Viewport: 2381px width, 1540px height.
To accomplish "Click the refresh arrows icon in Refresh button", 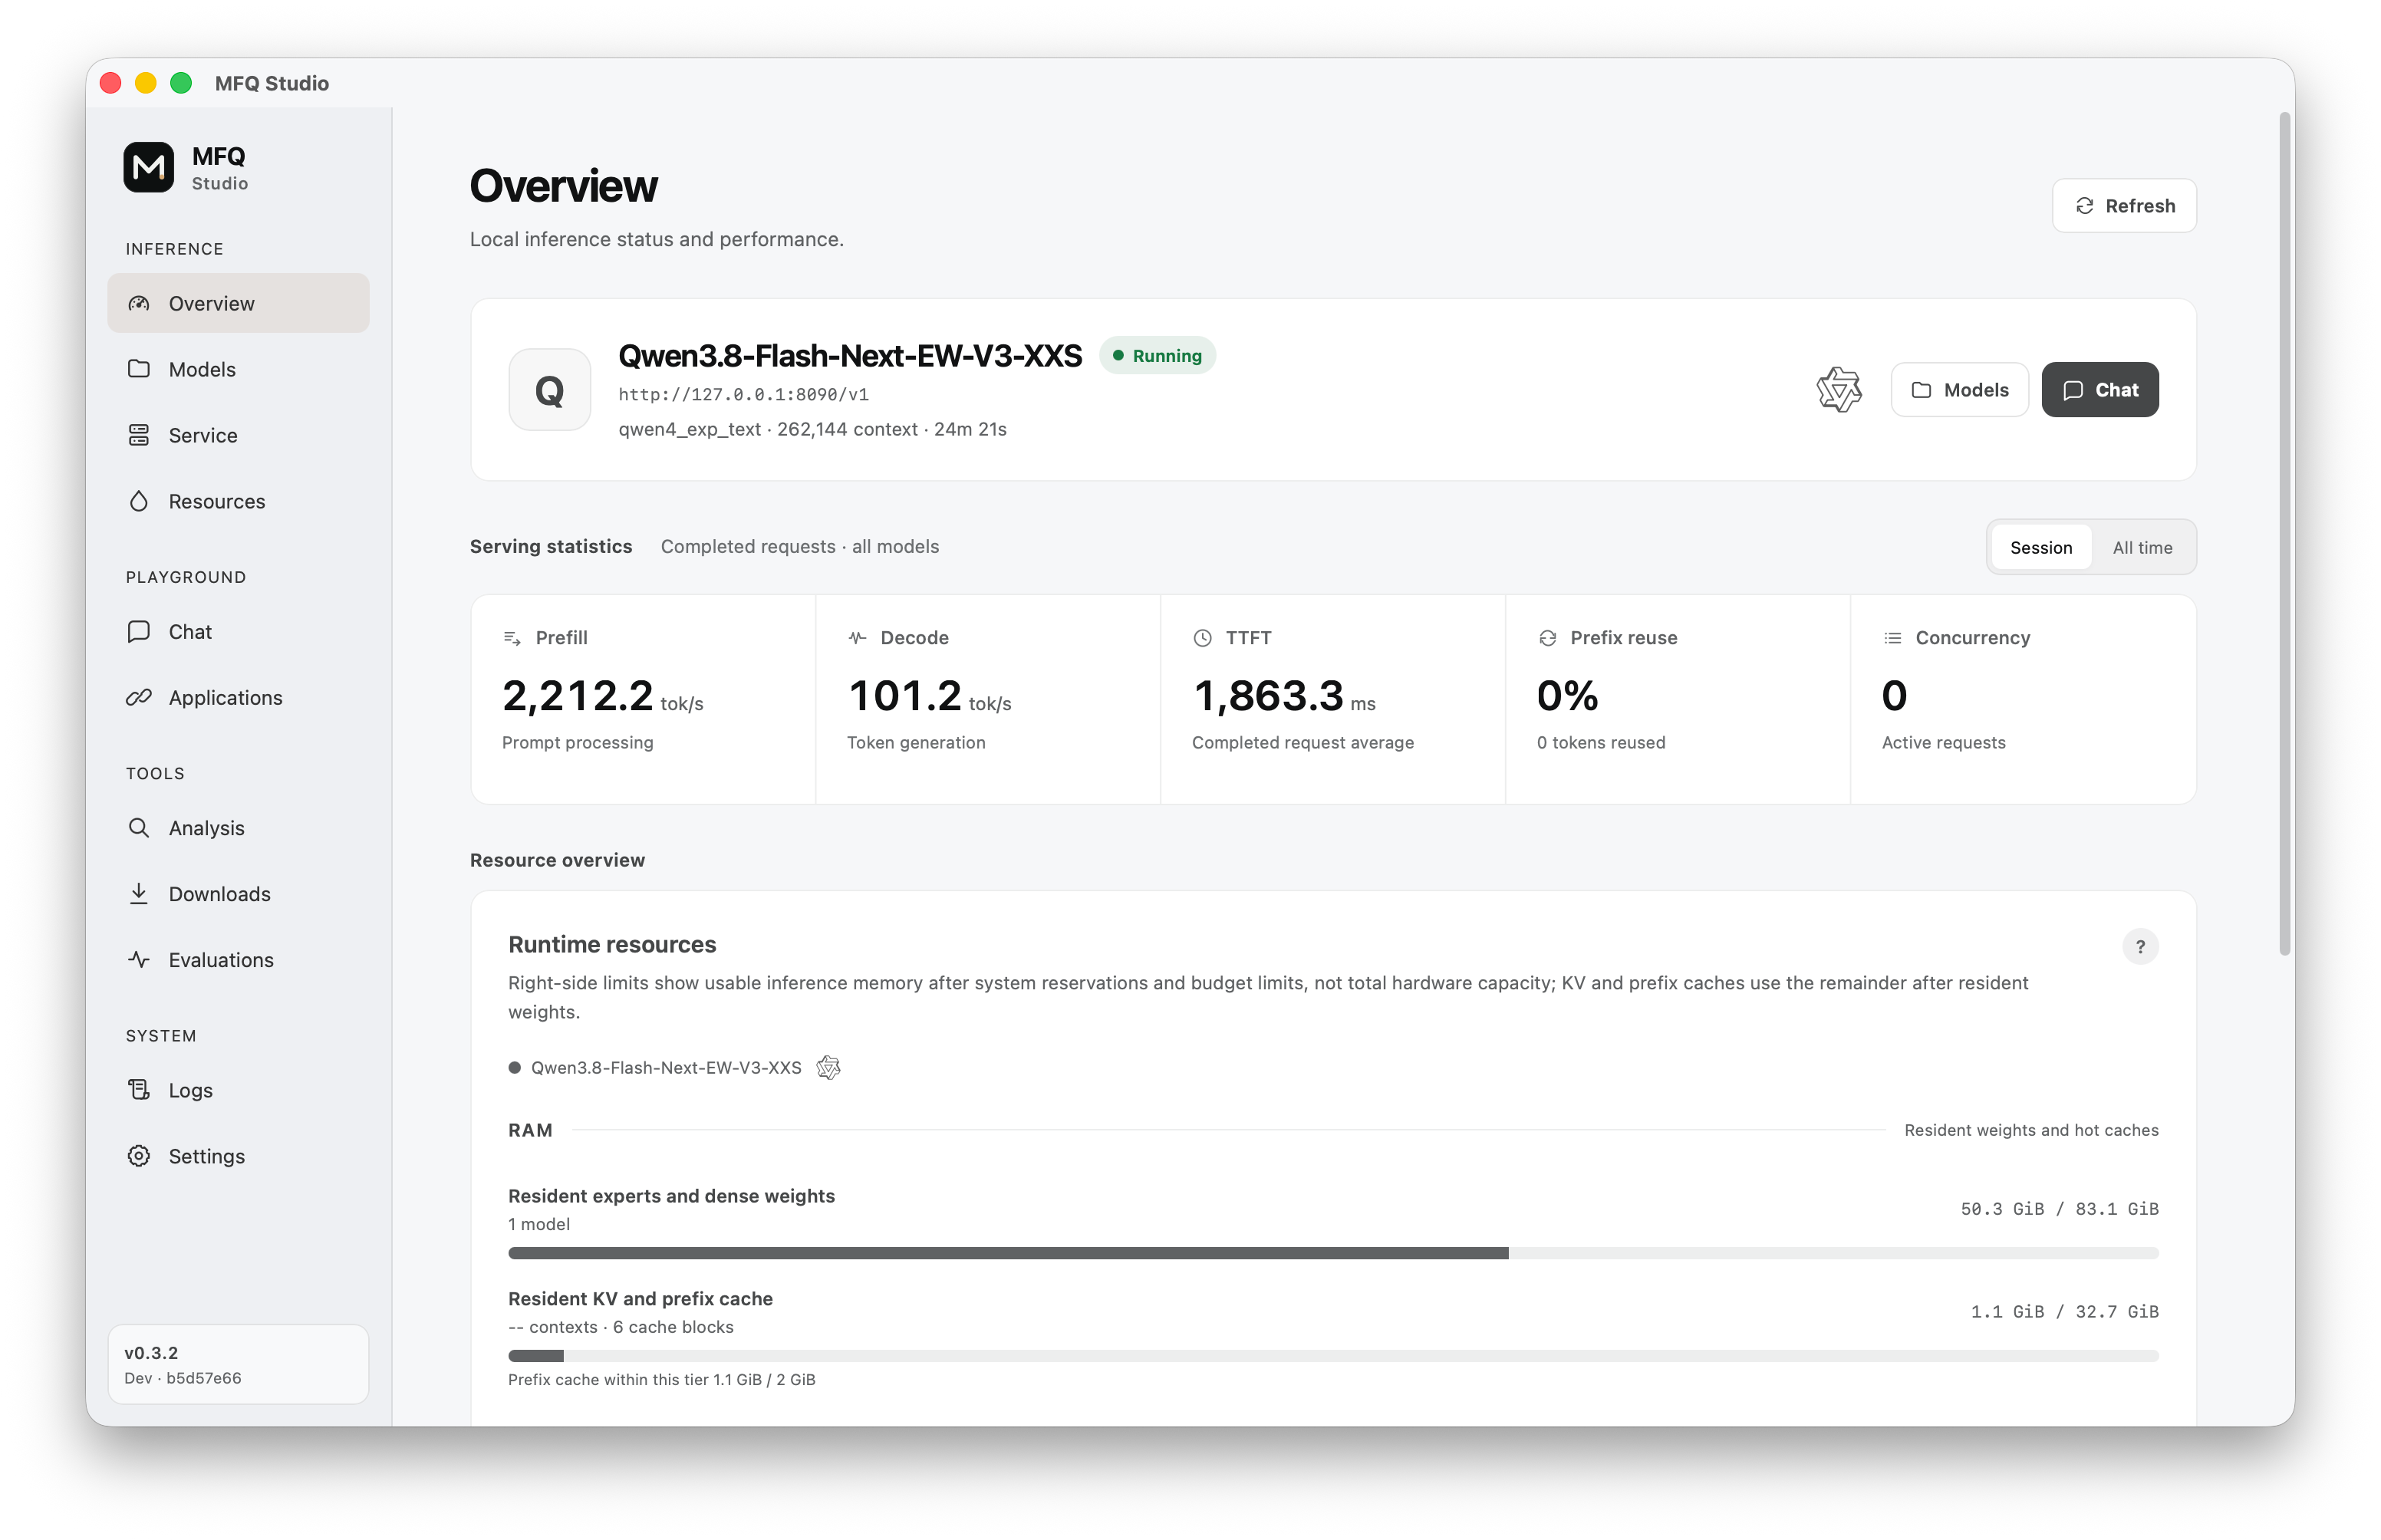I will [x=2084, y=205].
